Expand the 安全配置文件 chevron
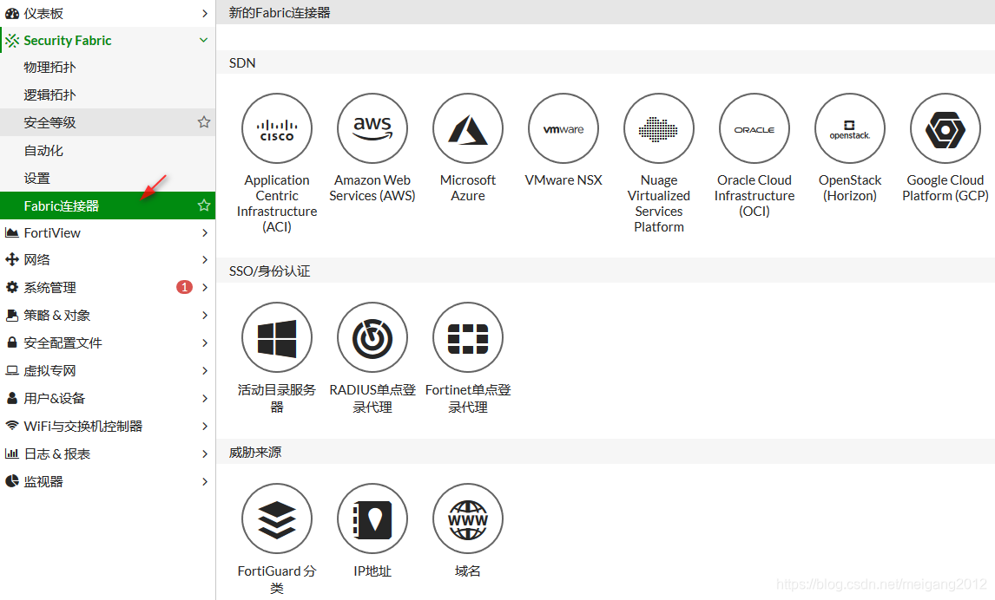 (x=204, y=342)
